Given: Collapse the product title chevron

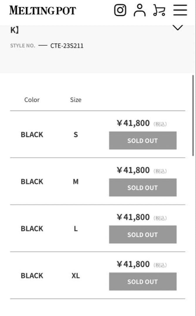Looking at the screenshot, I should (x=178, y=28).
